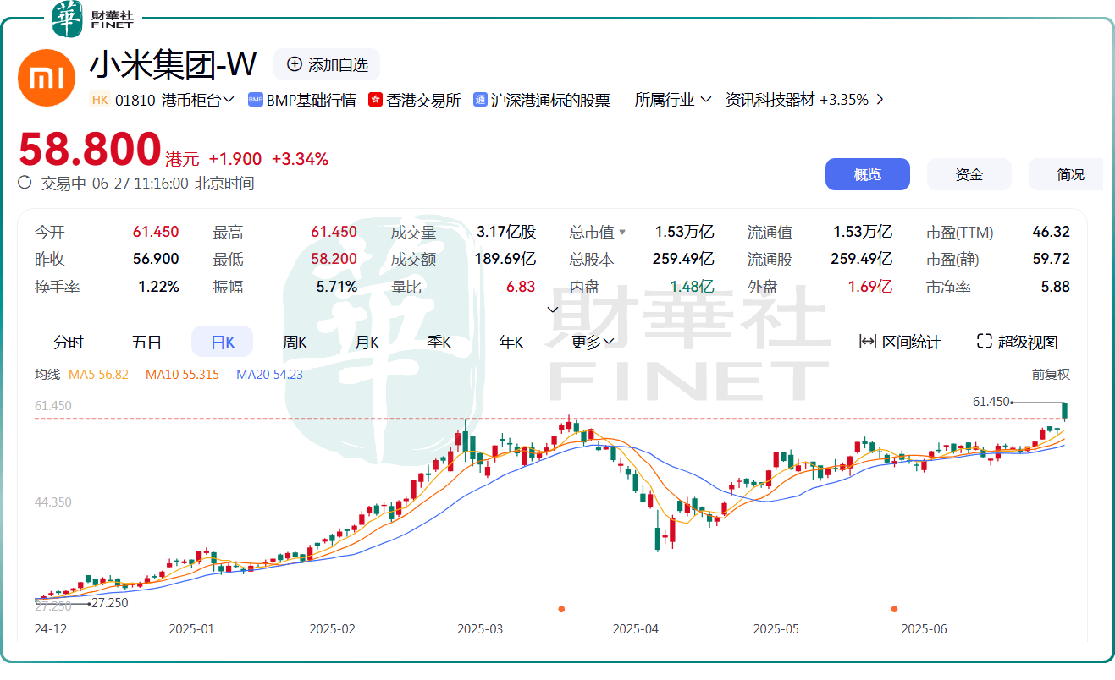
Task: Switch to the 概览 tab
Action: 868,174
